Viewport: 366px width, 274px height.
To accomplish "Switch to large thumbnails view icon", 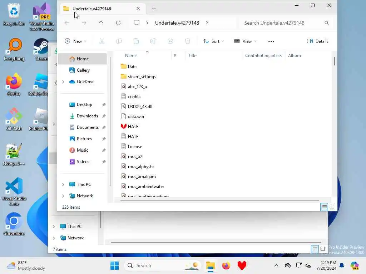I will [332, 207].
